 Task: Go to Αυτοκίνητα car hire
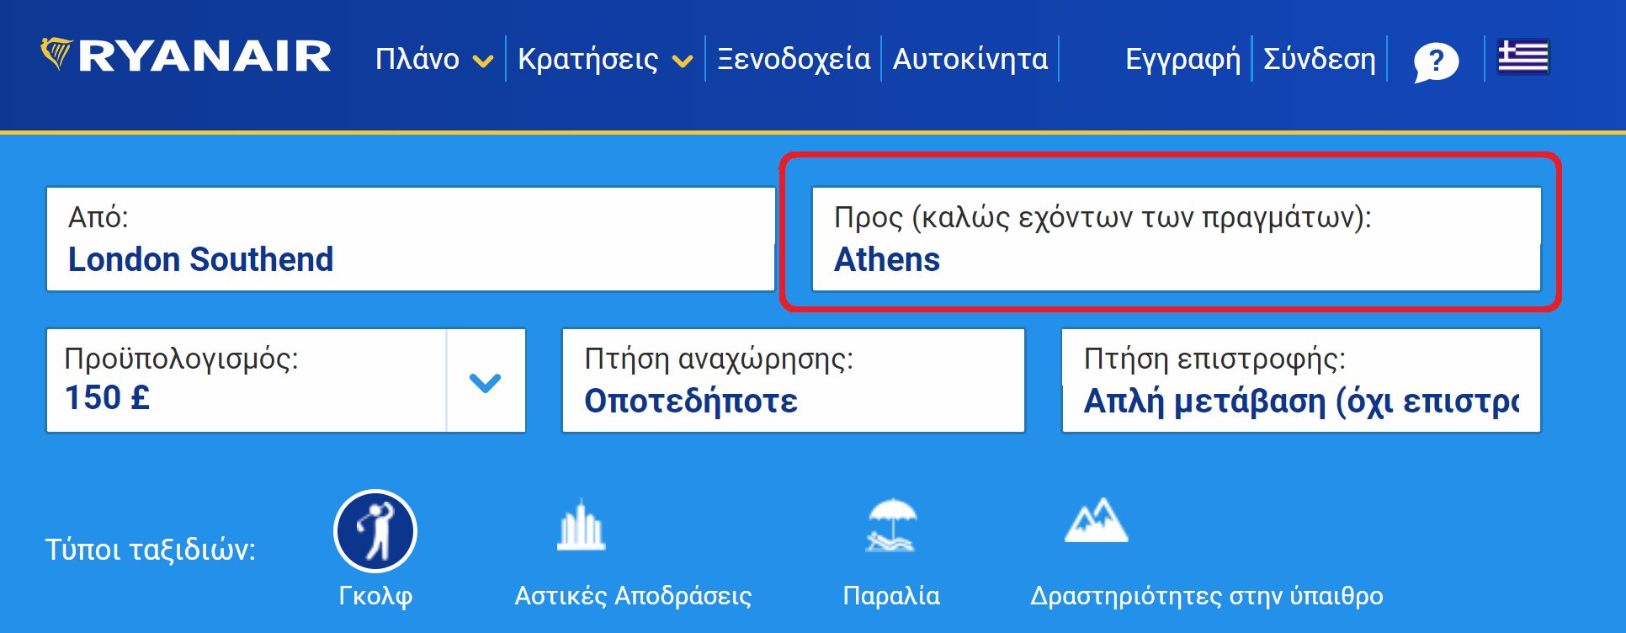click(x=970, y=59)
